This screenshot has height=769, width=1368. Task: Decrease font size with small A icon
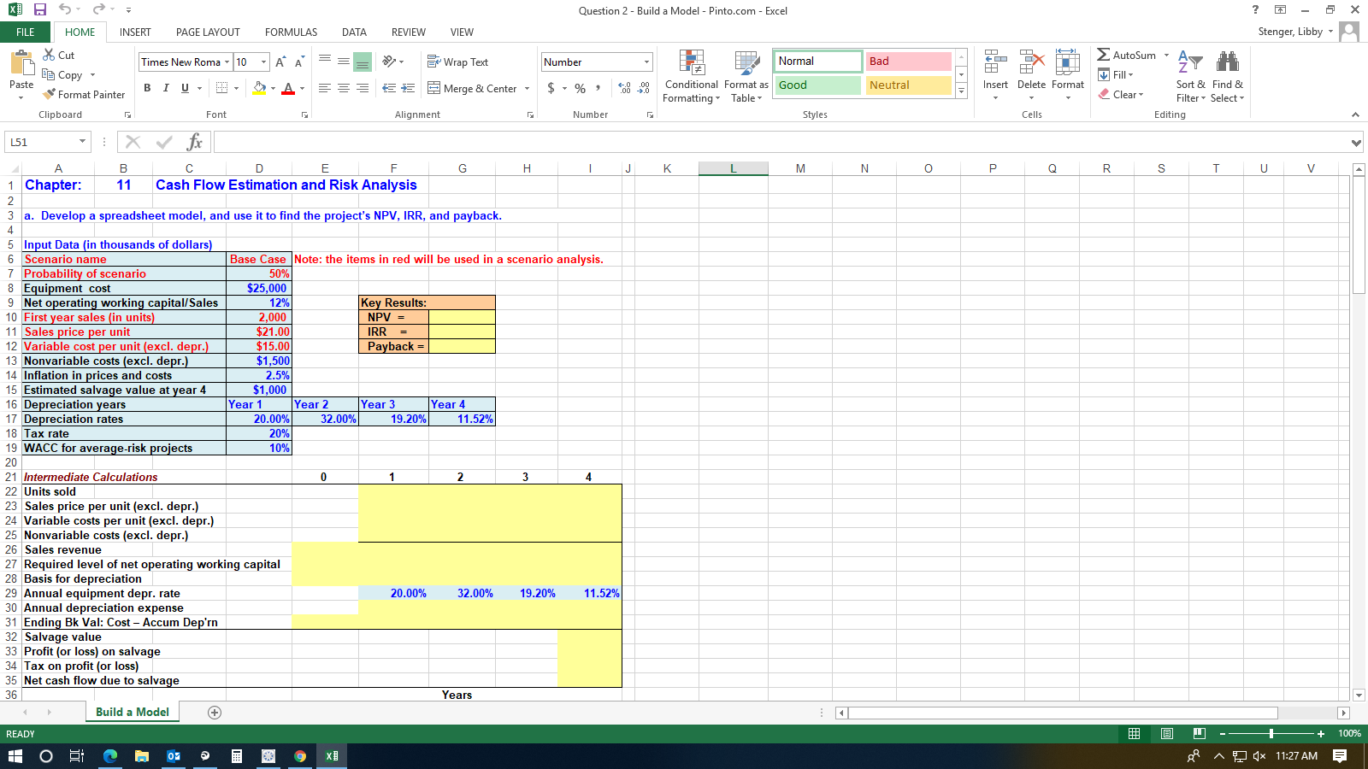pos(298,62)
